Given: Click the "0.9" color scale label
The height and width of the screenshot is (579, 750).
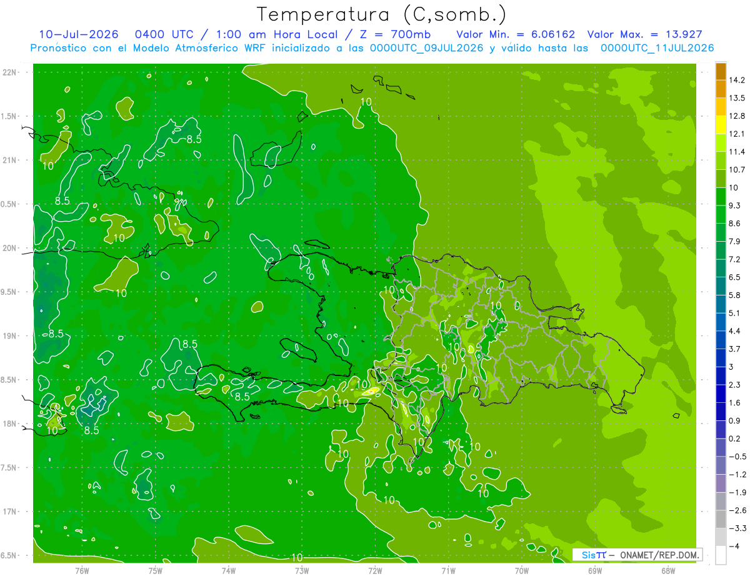Looking at the screenshot, I should [734, 421].
